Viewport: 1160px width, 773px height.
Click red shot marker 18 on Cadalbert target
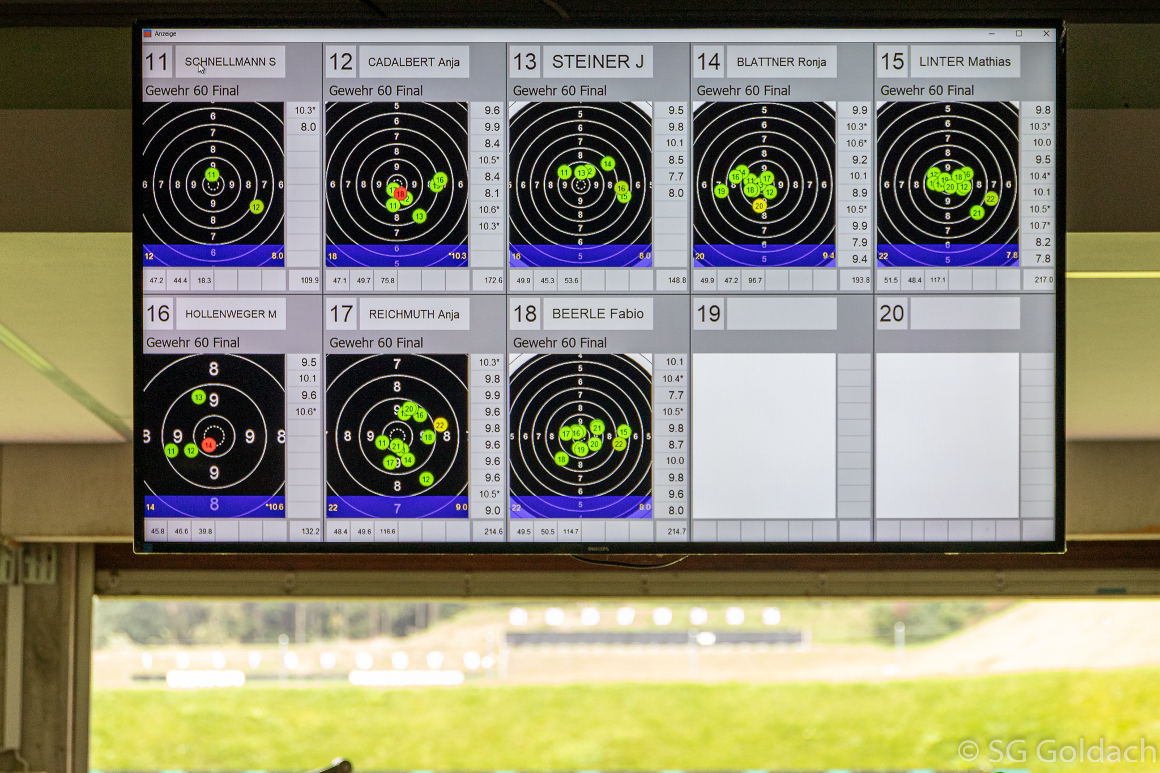(x=400, y=194)
